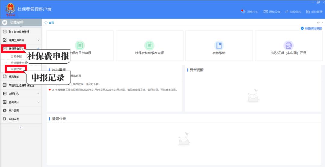Open 完税证明（非印刷）开具 printer icon
The width and height of the screenshot is (325, 167).
pyautogui.click(x=289, y=45)
